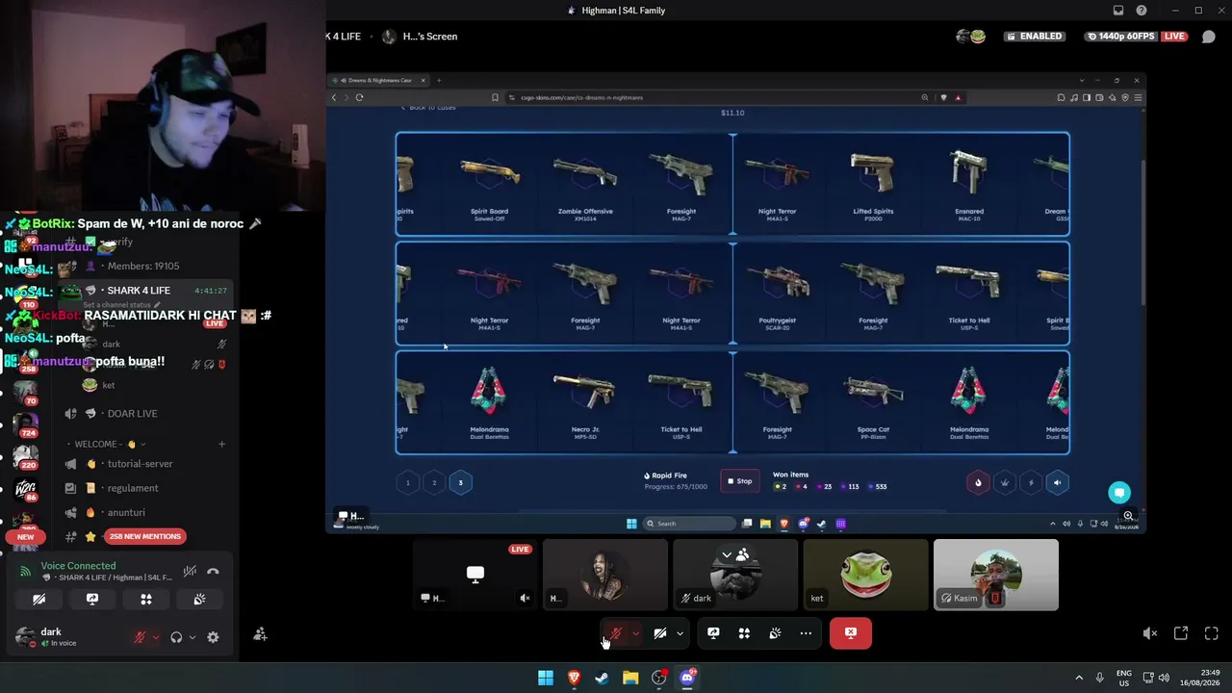
Task: Unmute the microphone in the call controls
Action: tap(615, 633)
